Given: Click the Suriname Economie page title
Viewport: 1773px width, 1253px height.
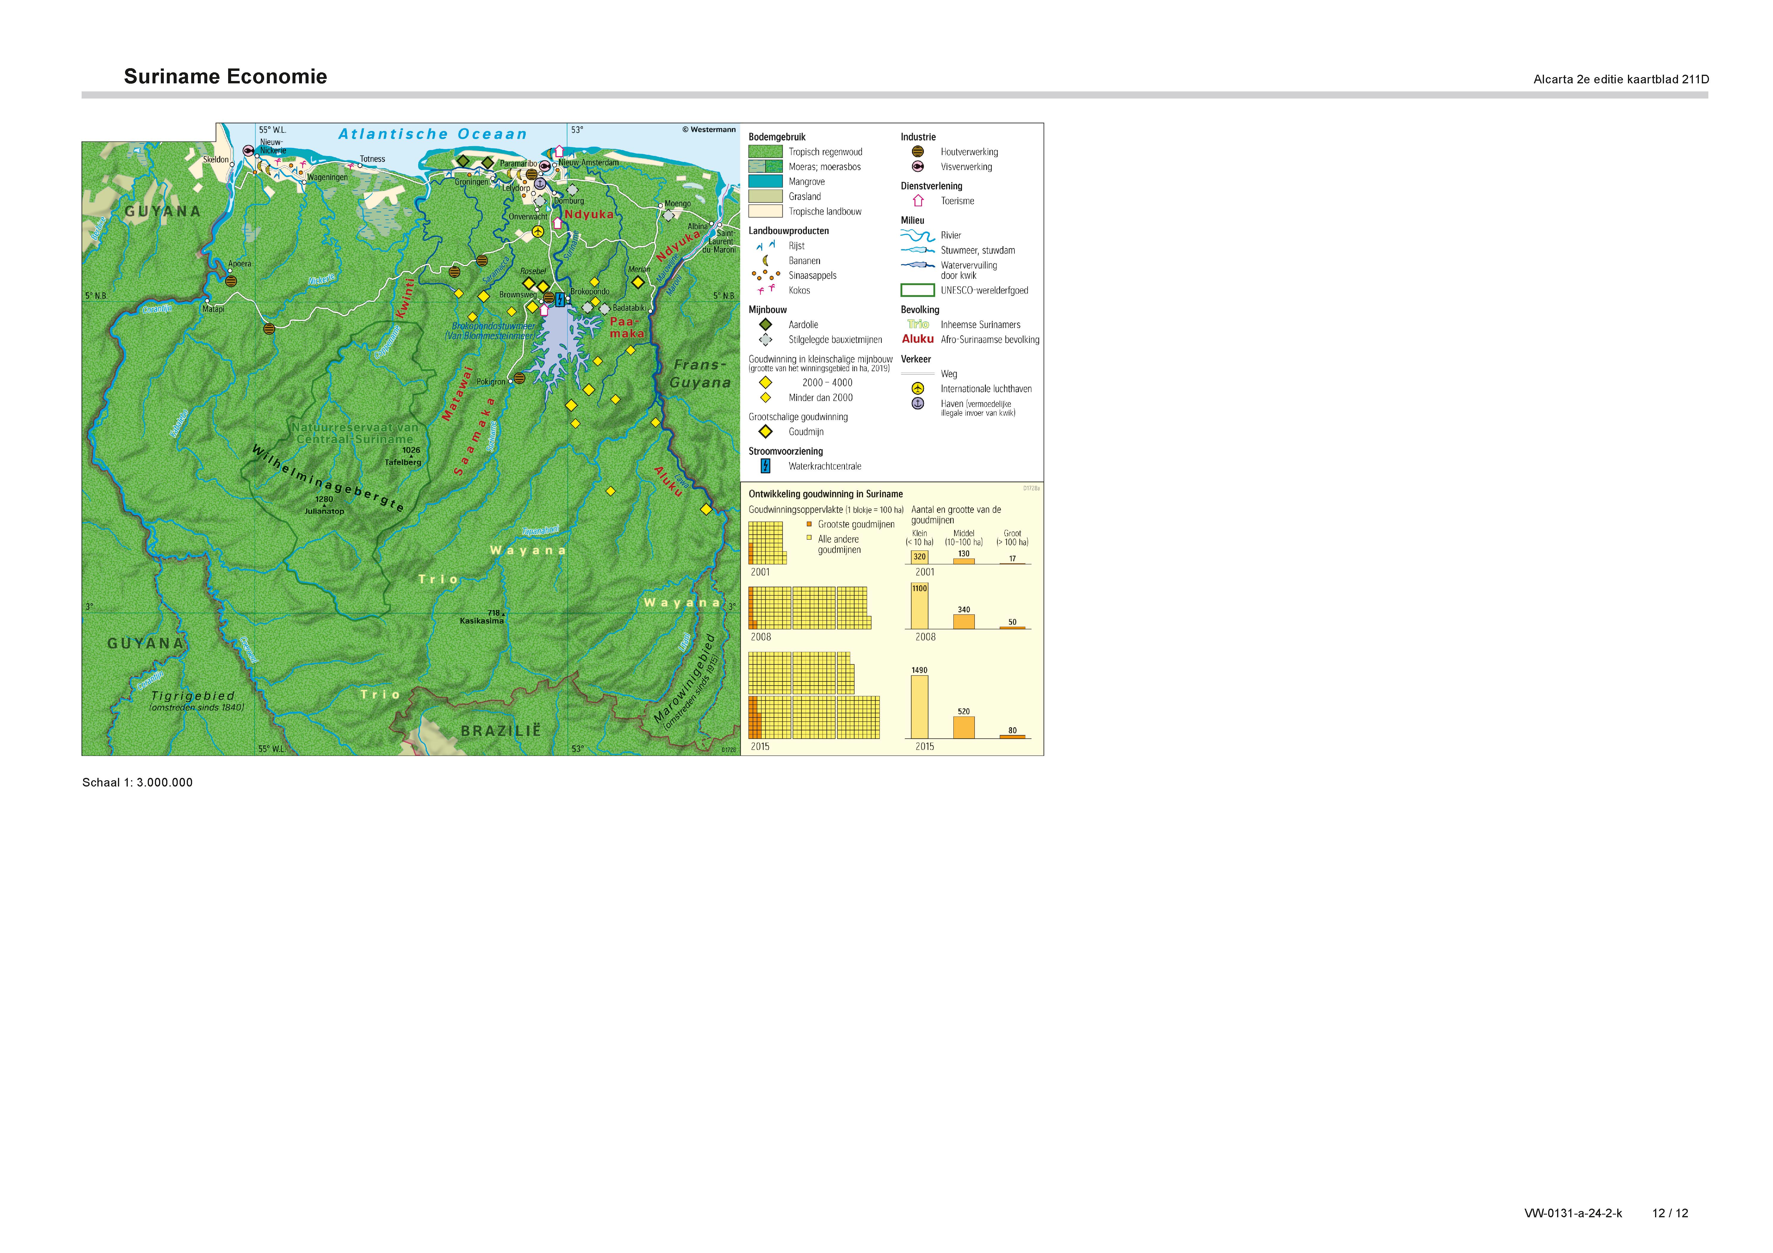Looking at the screenshot, I should (x=225, y=77).
